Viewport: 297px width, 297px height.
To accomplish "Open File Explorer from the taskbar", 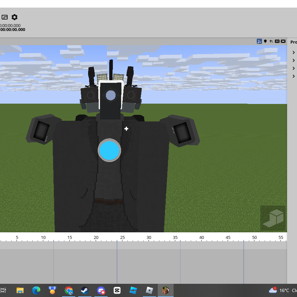I will 20,290.
